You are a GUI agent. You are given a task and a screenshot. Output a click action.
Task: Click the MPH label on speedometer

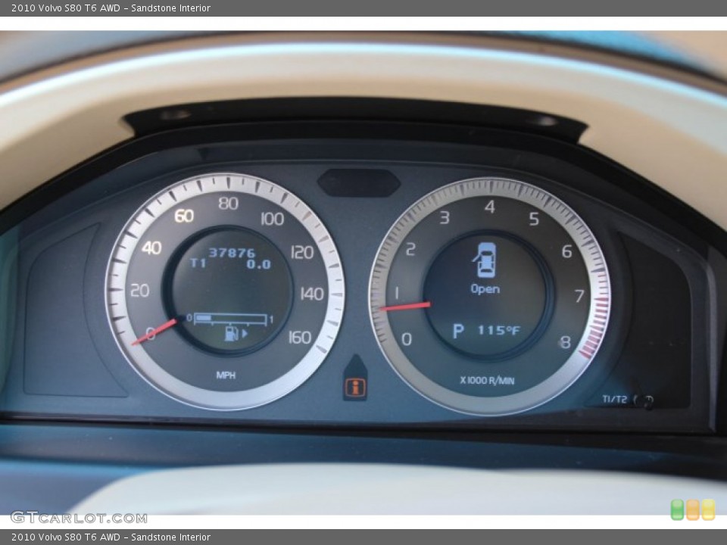pos(226,375)
